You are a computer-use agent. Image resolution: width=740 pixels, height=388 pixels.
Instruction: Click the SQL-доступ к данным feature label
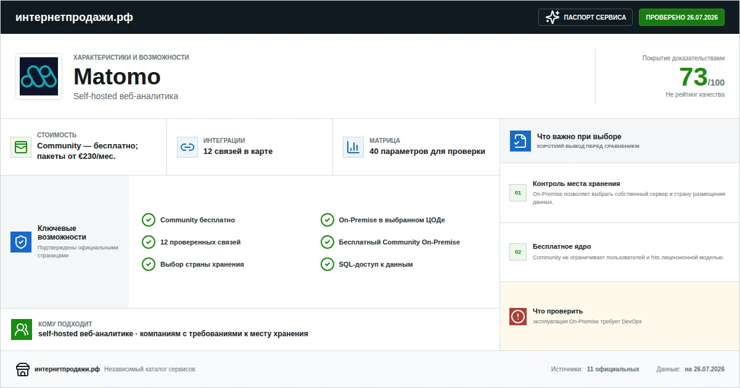tap(376, 264)
